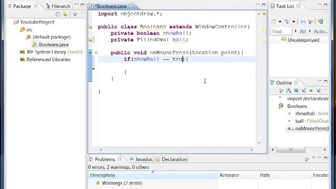Viewport: 336px width, 189px height.
Task: Expand the arrow before the Activate link
Action: click(x=310, y=31)
